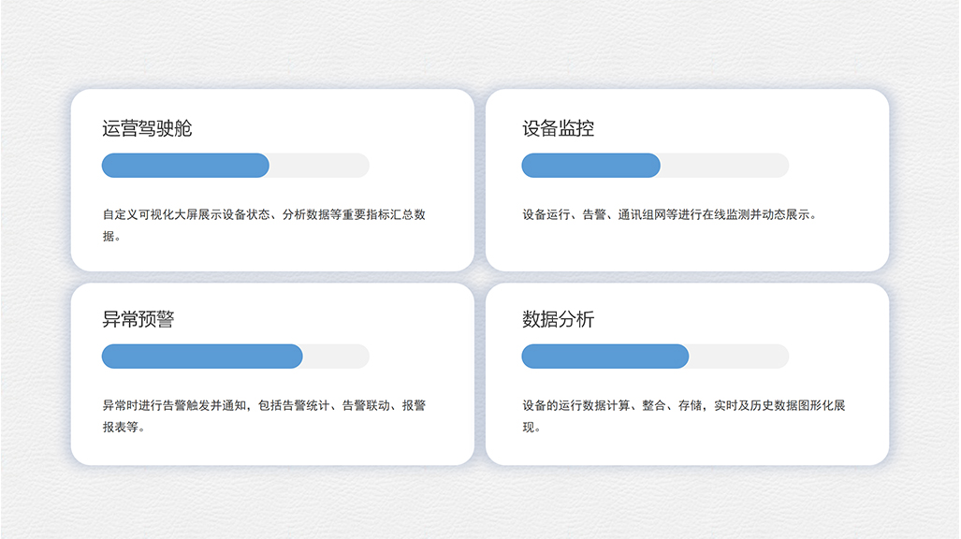961x539 pixels.
Task: Click blue progress fill under 数据分析
Action: tap(604, 357)
